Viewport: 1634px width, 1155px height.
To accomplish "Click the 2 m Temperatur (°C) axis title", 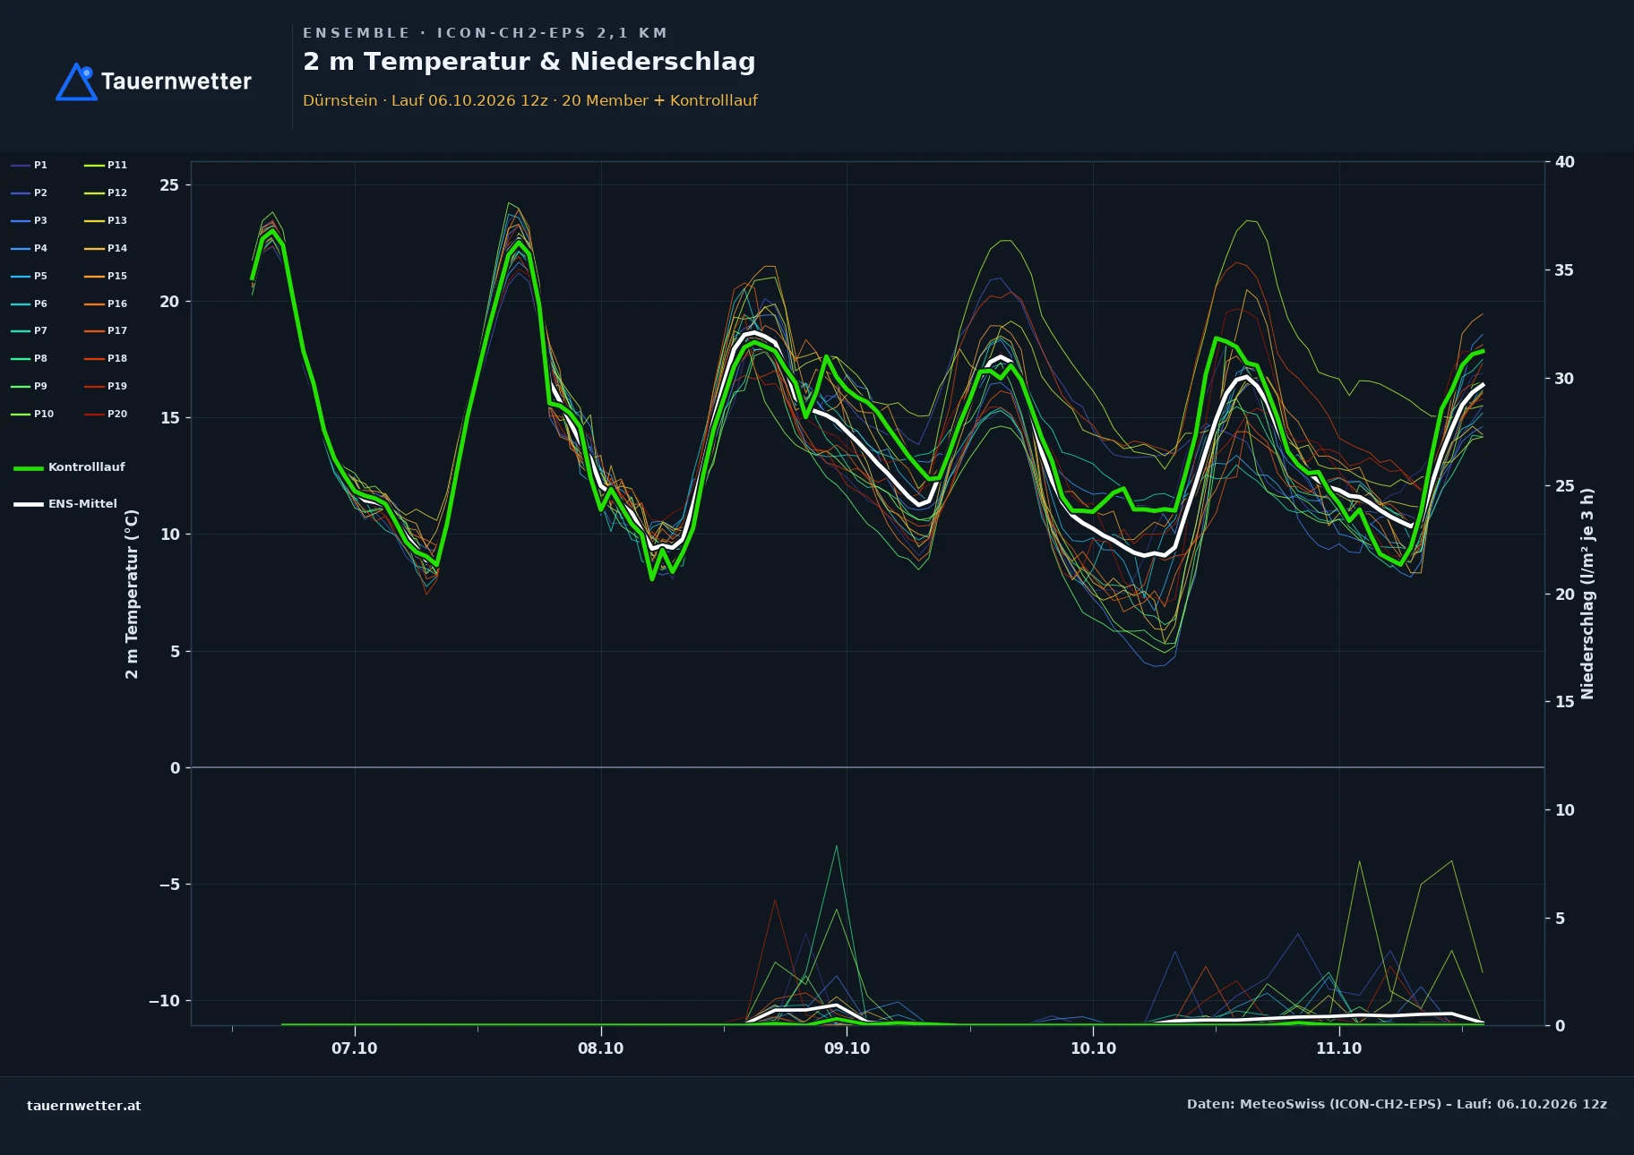I will (132, 594).
